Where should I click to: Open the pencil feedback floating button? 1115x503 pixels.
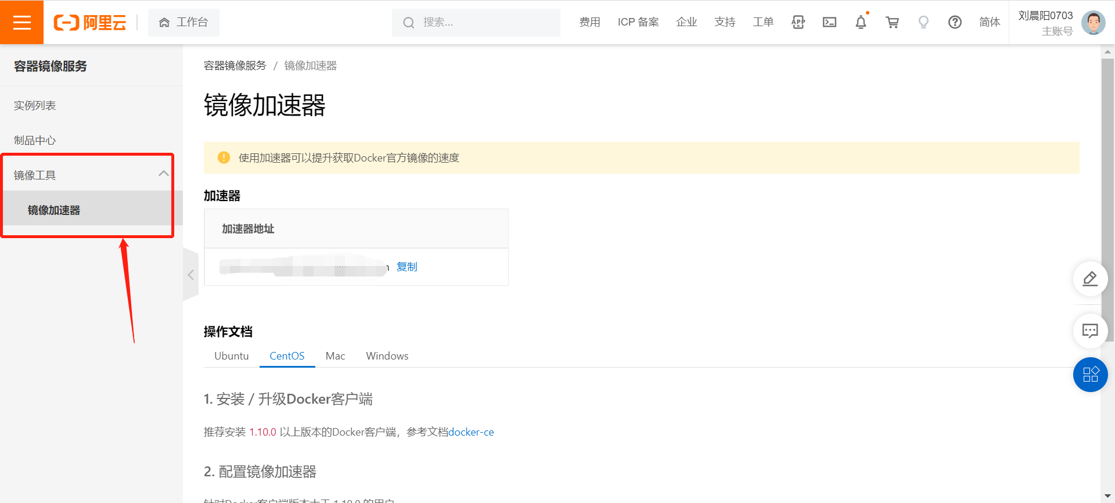tap(1090, 279)
